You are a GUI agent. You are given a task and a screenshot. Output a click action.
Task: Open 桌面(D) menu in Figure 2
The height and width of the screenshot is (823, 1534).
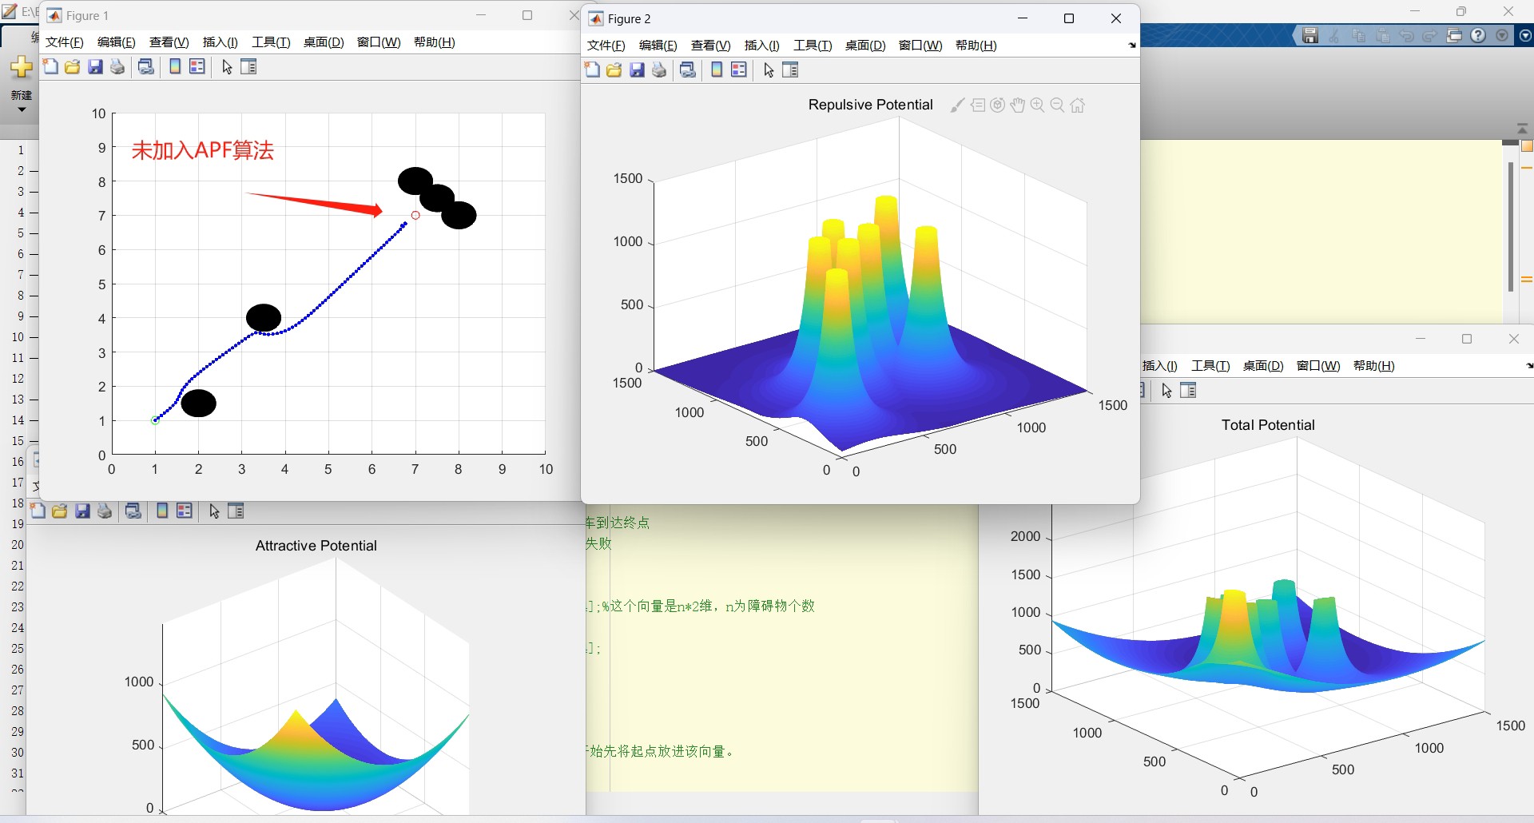pyautogui.click(x=865, y=46)
